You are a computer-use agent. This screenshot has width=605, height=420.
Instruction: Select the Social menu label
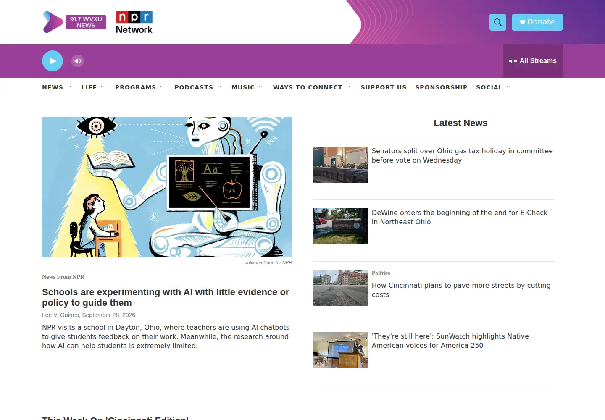pos(489,87)
